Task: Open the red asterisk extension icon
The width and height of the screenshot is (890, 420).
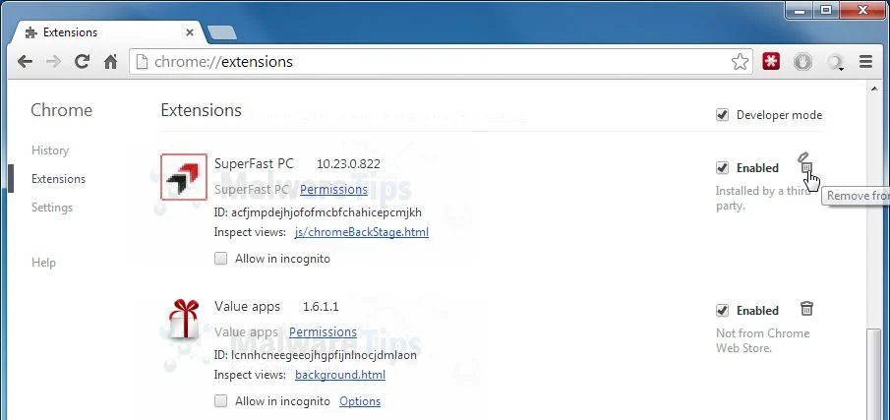Action: point(771,61)
